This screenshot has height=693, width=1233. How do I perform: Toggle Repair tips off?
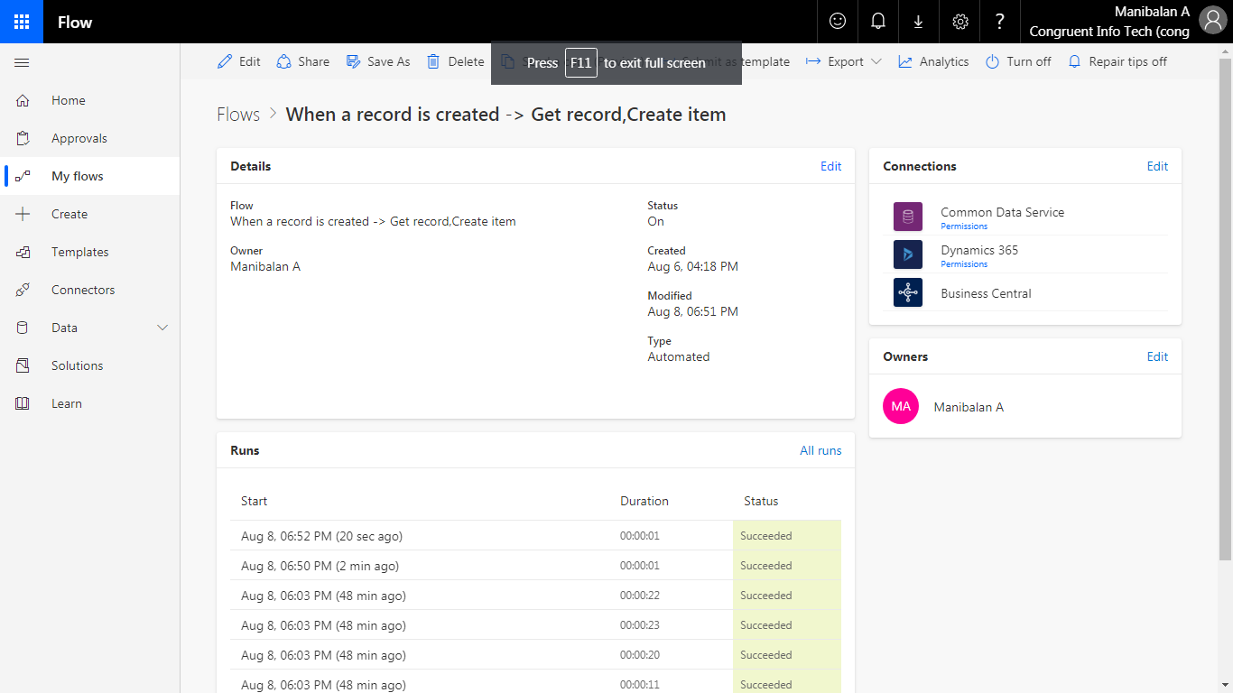coord(1117,61)
